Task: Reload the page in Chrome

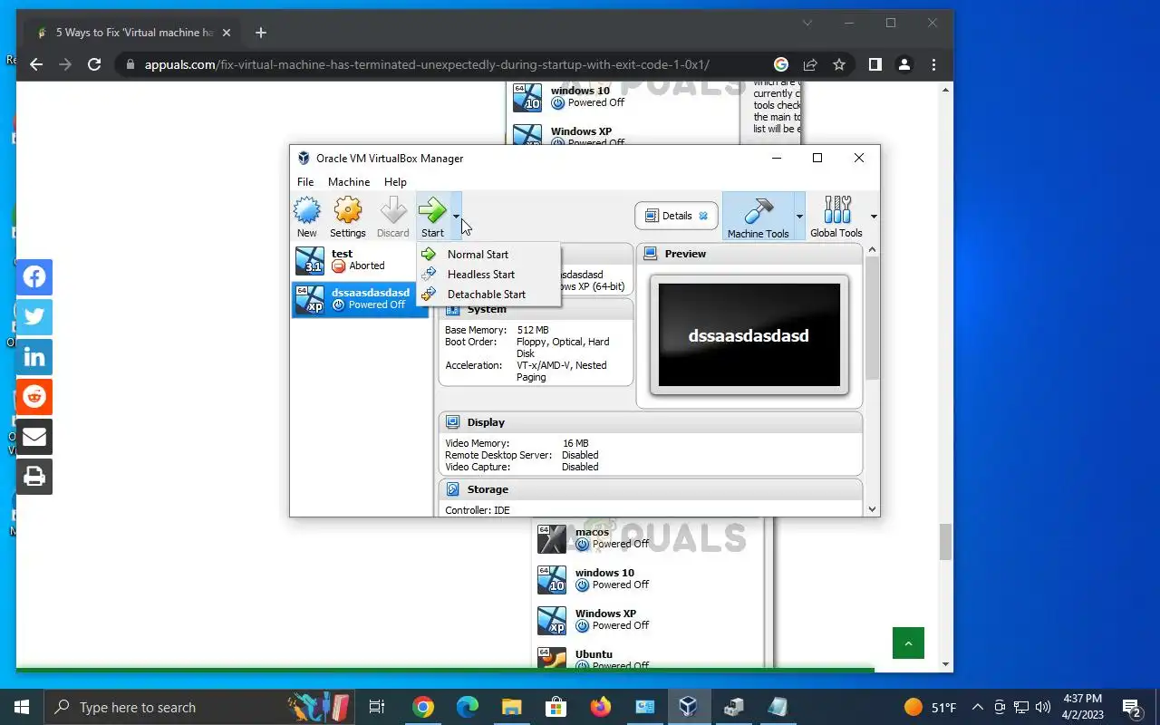Action: (94, 64)
